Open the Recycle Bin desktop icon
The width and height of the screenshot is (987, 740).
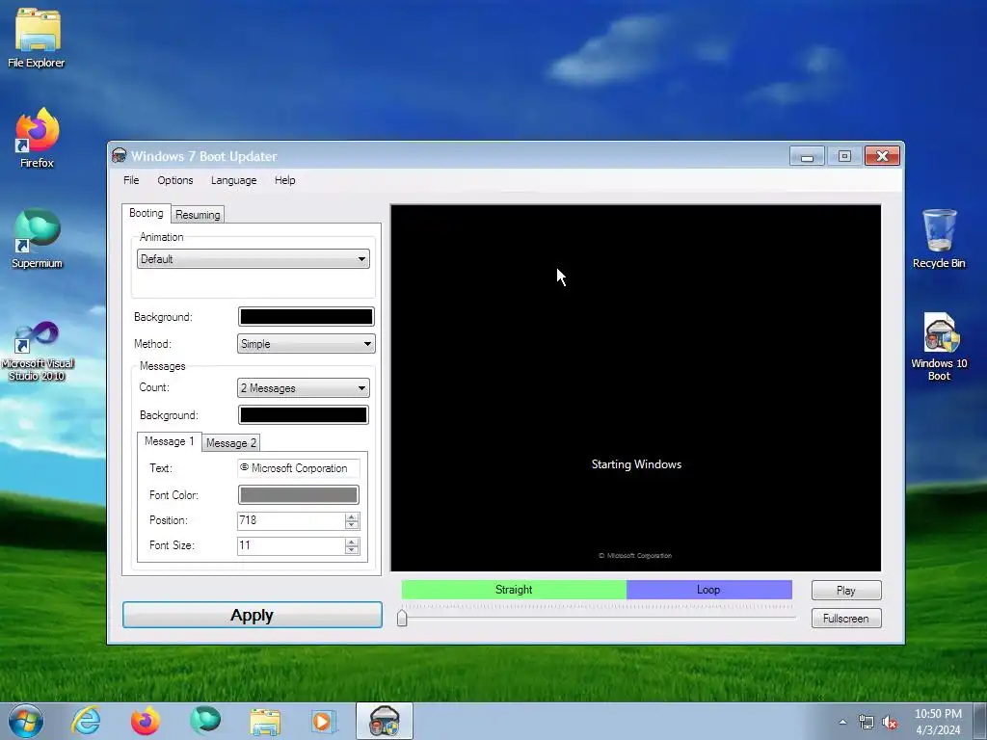click(939, 239)
